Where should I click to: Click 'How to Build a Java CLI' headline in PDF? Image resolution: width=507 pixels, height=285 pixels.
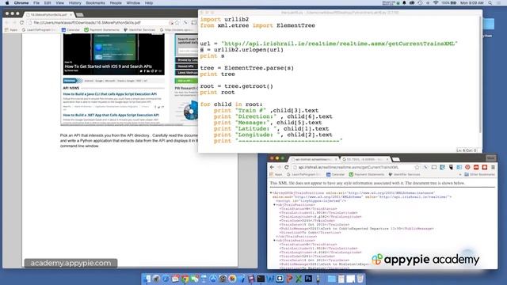pyautogui.click(x=110, y=94)
